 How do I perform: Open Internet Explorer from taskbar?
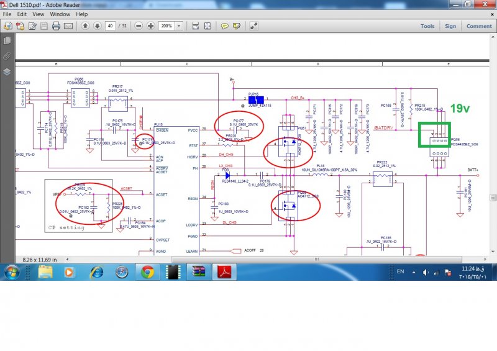coord(96,272)
